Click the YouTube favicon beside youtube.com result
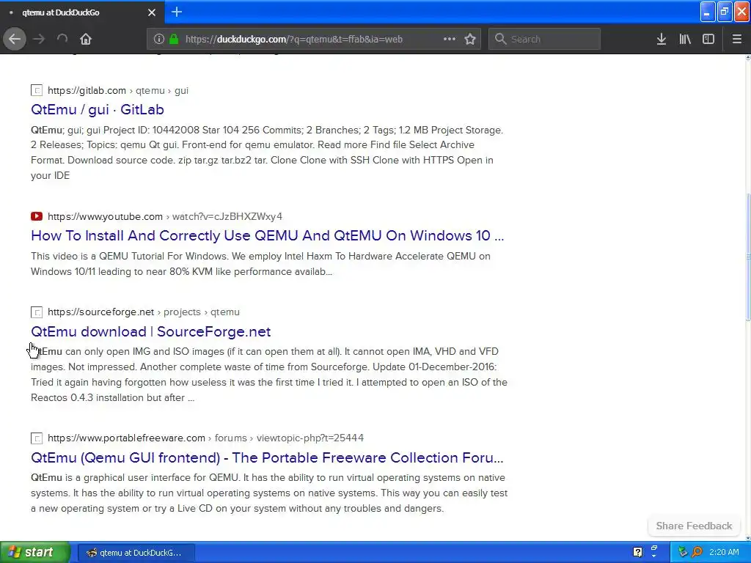 pyautogui.click(x=37, y=216)
